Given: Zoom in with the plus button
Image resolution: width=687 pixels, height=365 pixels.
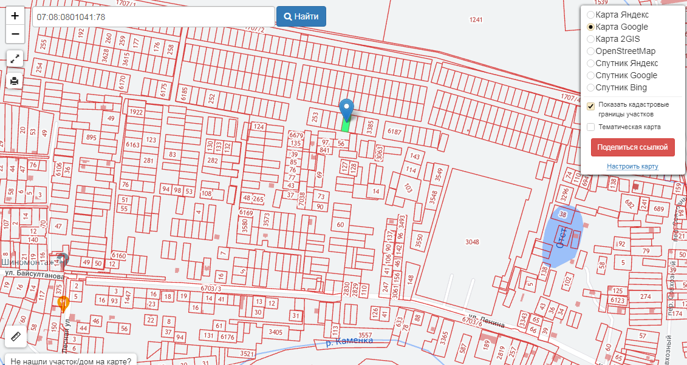Looking at the screenshot, I should [x=15, y=16].
